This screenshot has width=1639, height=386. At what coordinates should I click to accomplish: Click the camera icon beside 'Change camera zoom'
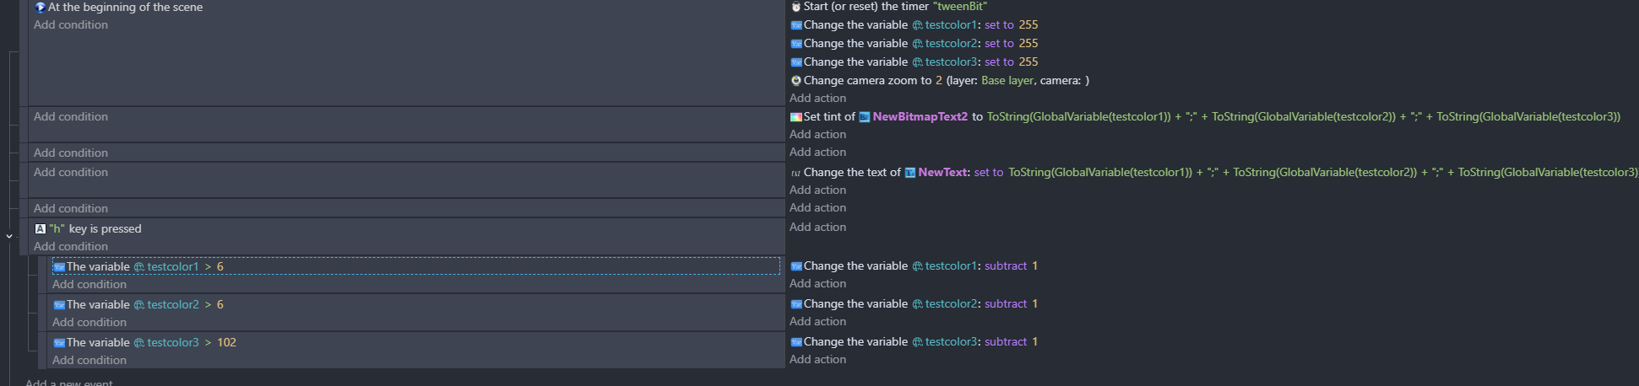(795, 81)
